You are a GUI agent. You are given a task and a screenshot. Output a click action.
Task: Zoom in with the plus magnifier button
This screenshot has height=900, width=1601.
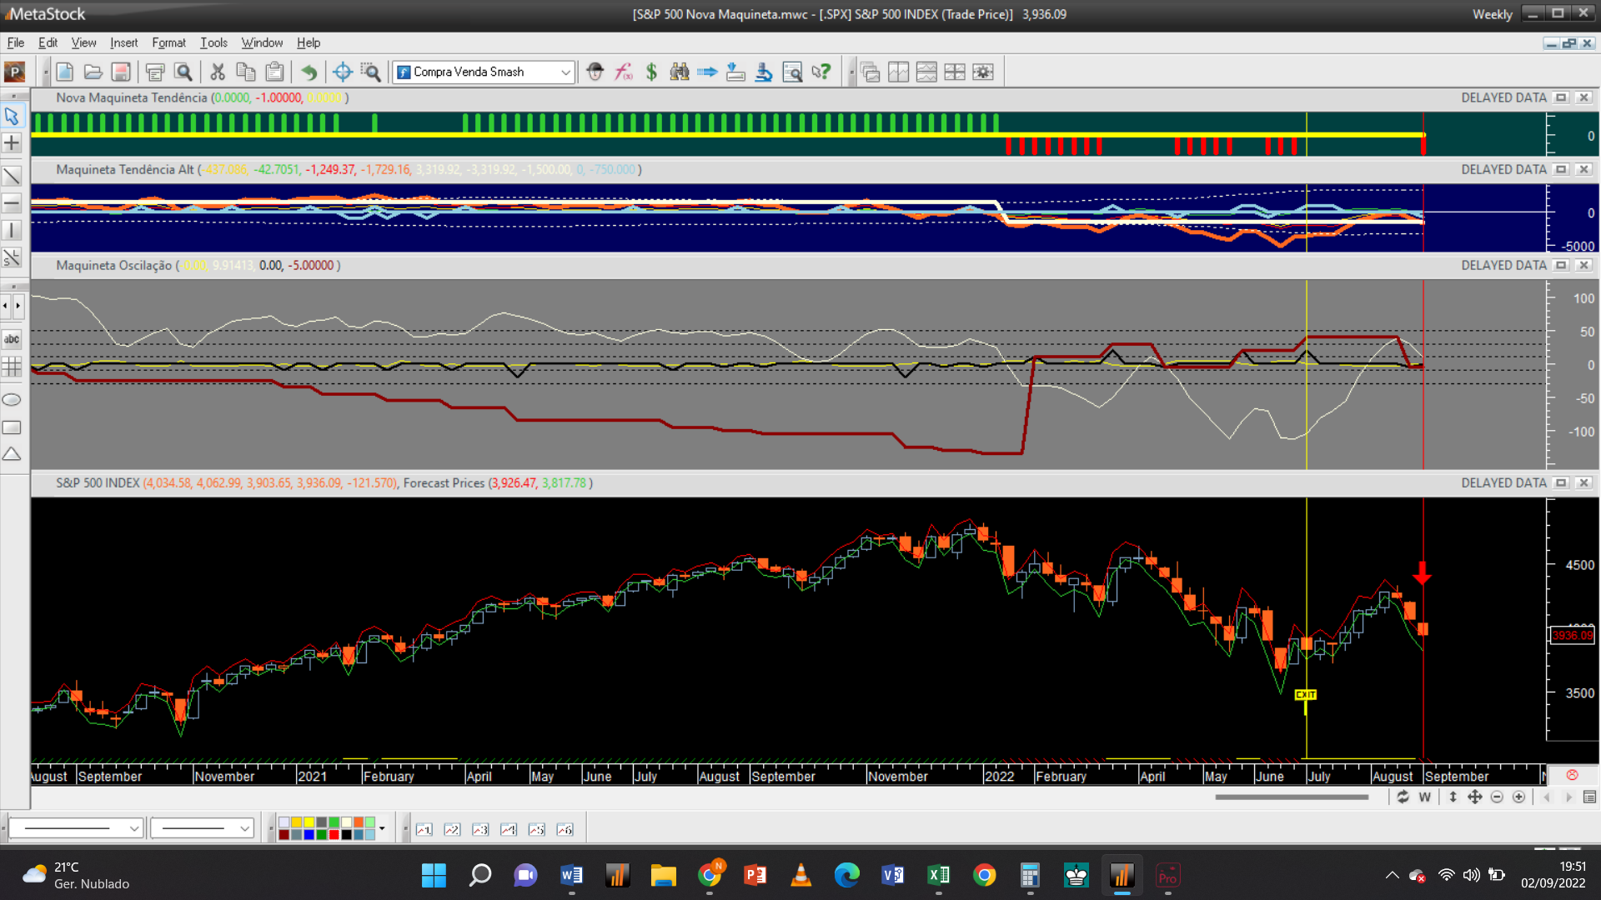1518,797
